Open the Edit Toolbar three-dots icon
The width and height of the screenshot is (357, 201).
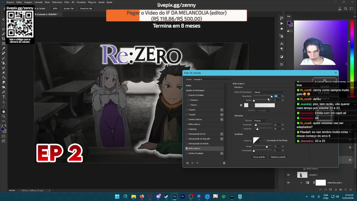coord(4,121)
